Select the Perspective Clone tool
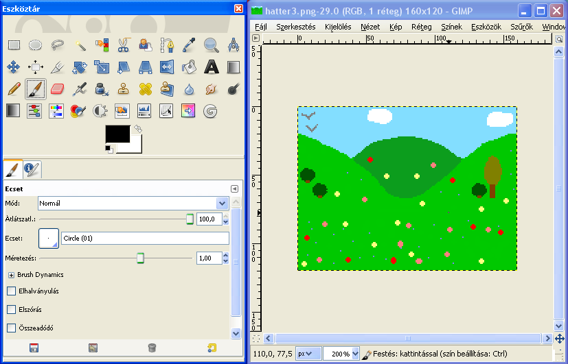Screen dimensions: 568x364 point(167,89)
